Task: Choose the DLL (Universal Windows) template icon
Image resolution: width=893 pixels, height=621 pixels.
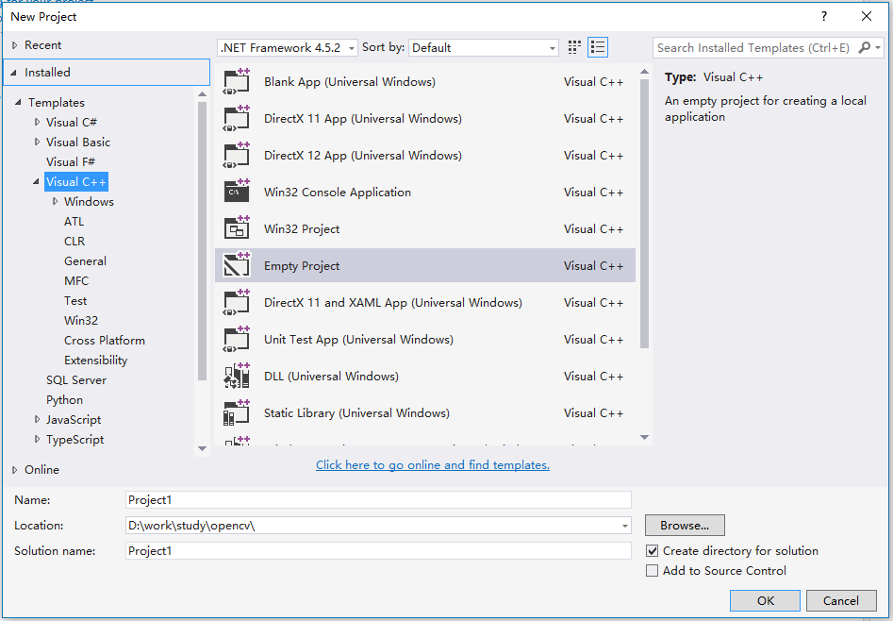Action: (237, 376)
